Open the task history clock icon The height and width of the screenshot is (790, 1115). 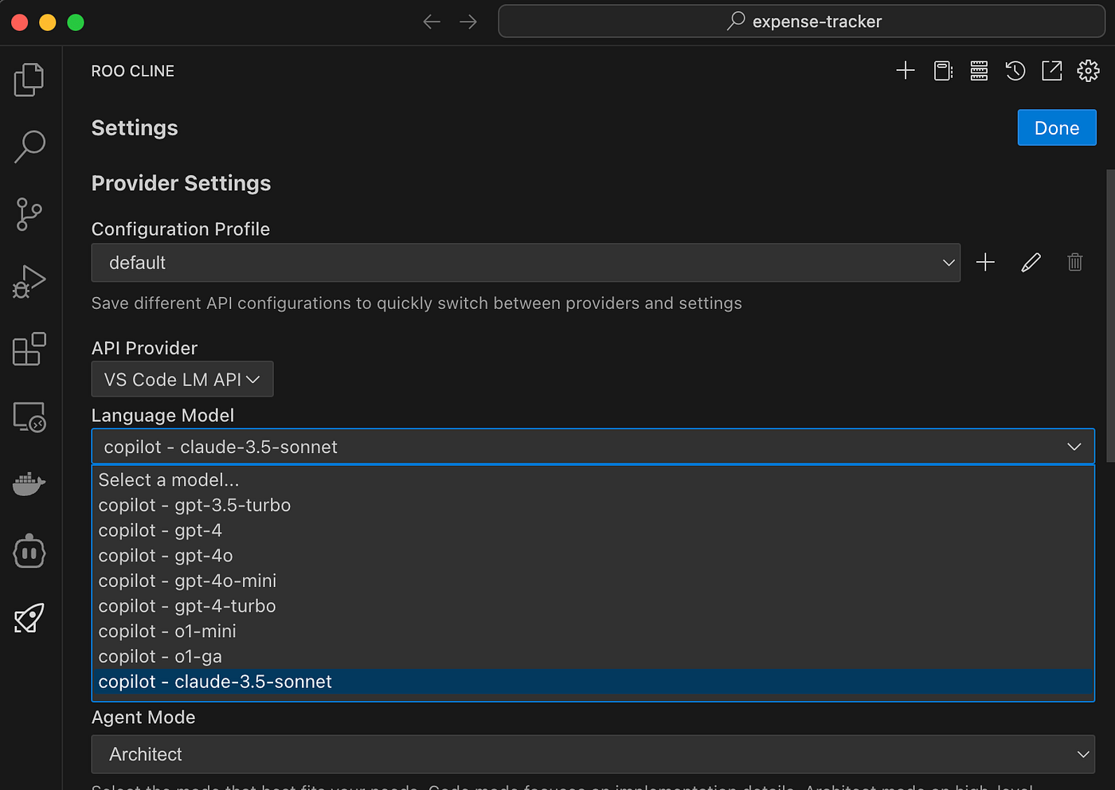click(x=1015, y=71)
